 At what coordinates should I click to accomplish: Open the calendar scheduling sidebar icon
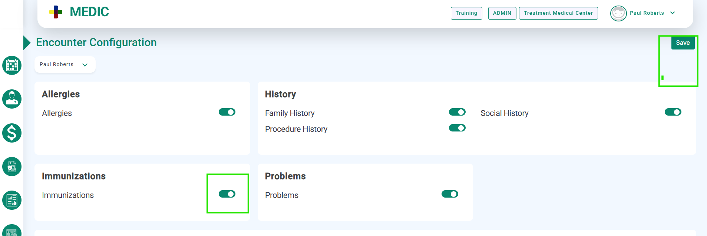point(12,65)
